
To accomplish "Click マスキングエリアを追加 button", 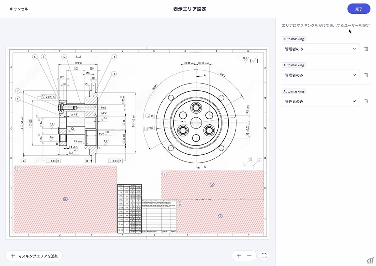I will click(x=34, y=256).
